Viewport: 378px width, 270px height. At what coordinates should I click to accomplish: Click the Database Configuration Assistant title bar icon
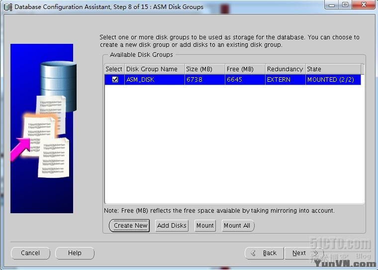click(x=8, y=7)
